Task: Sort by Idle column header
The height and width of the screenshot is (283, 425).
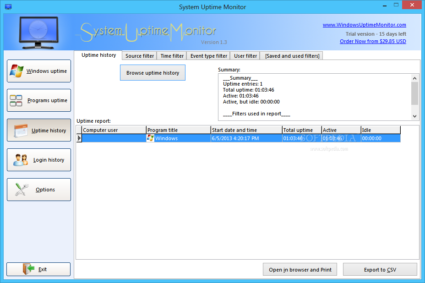Action: pos(381,130)
